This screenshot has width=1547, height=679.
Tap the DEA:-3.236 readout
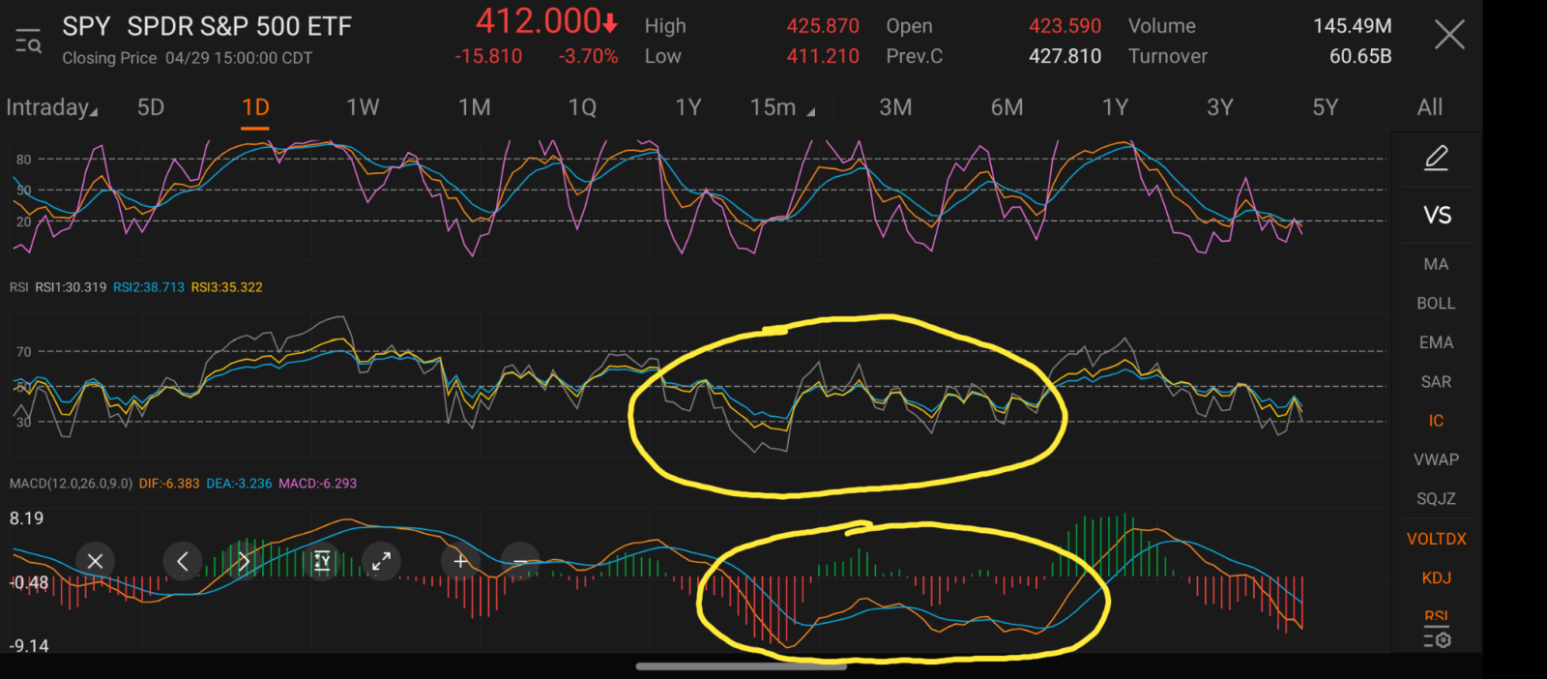(239, 484)
